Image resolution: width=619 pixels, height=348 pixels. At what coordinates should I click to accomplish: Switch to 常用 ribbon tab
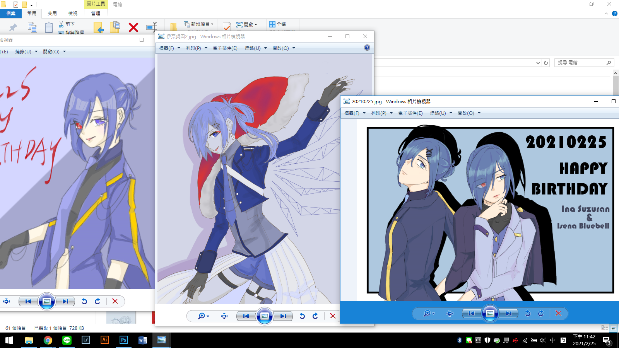[32, 13]
